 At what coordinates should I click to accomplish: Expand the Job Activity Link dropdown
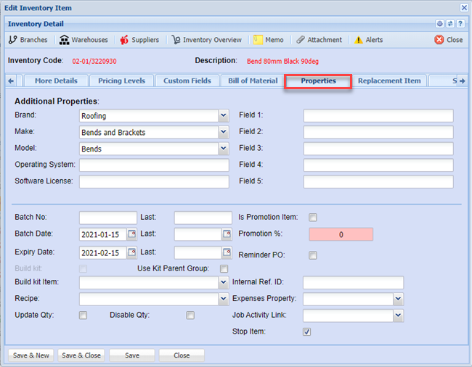[398, 316]
